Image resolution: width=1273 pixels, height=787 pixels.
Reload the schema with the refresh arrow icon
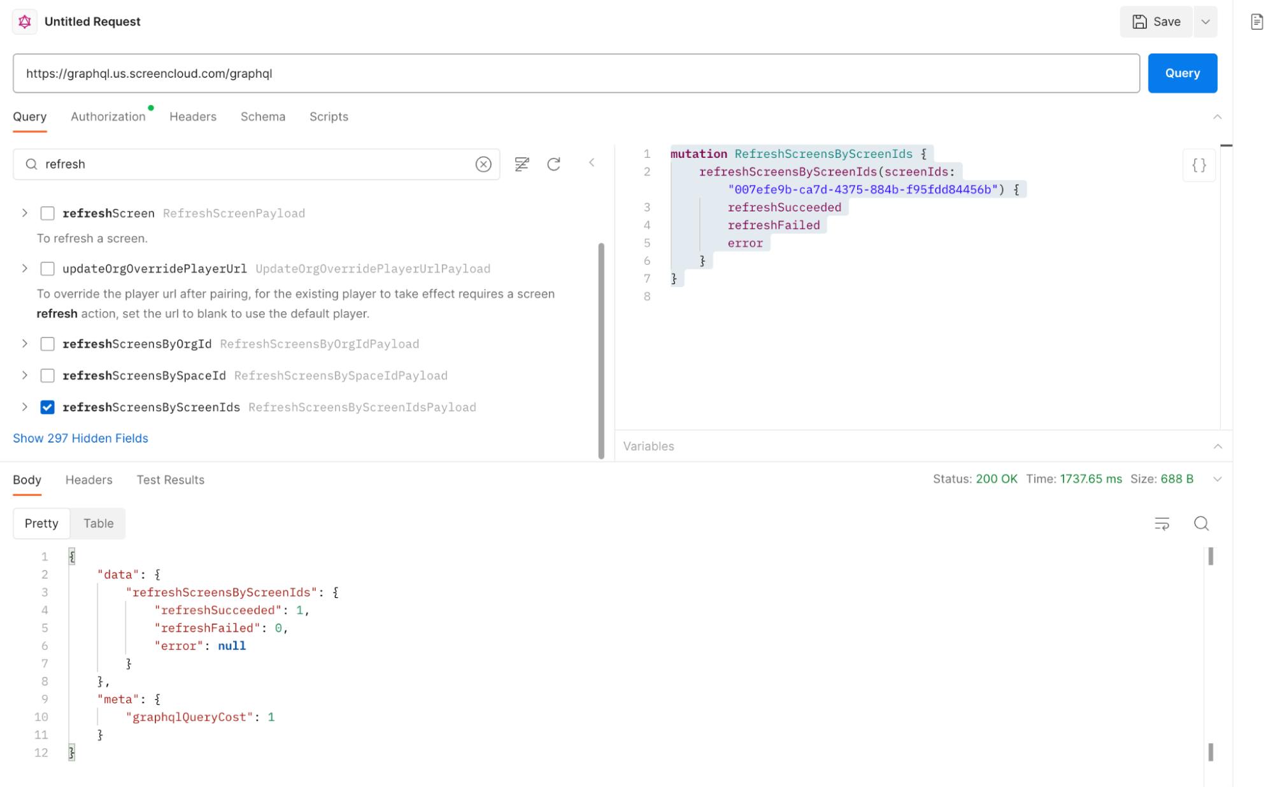[x=554, y=164]
